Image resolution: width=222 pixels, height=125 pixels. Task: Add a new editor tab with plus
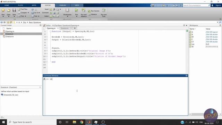click(75, 28)
